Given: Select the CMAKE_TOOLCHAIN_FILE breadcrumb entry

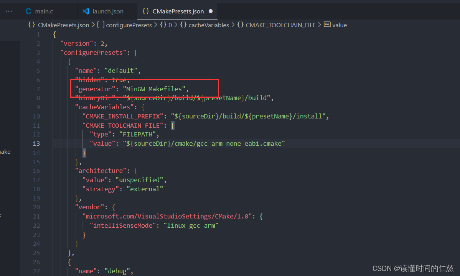Looking at the screenshot, I should pyautogui.click(x=281, y=25).
